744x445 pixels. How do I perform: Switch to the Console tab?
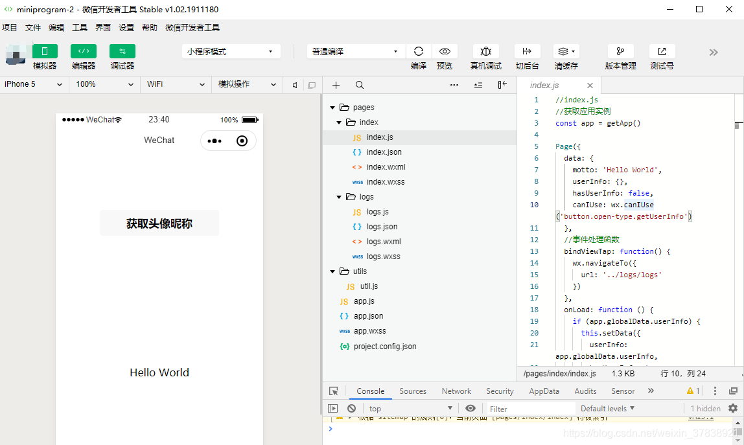click(x=371, y=391)
